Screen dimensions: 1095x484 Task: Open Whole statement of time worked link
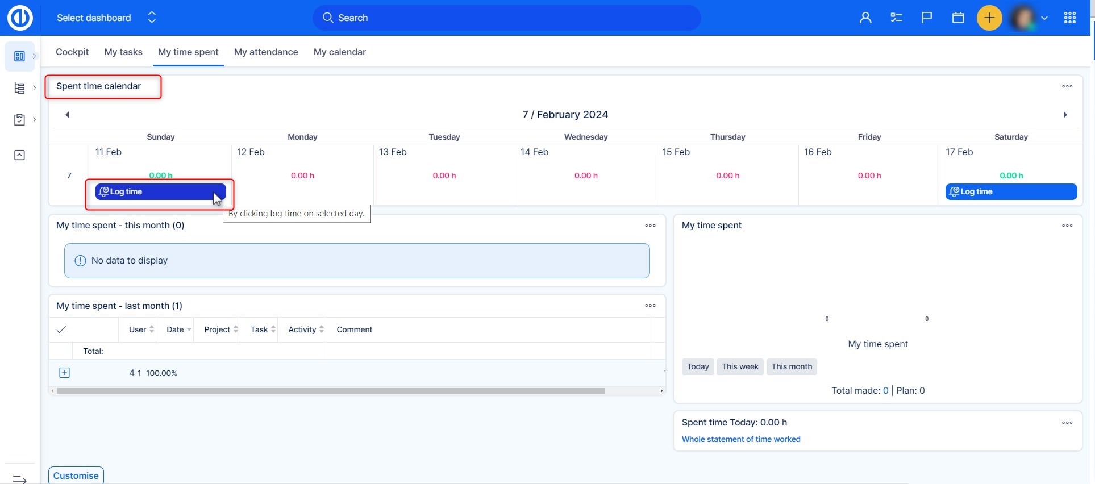pyautogui.click(x=740, y=439)
